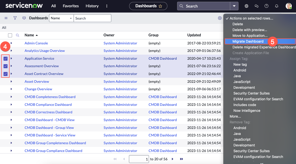This screenshot has height=164, width=296.
Task: Open the list hamburger menu icon
Action: point(6,18)
